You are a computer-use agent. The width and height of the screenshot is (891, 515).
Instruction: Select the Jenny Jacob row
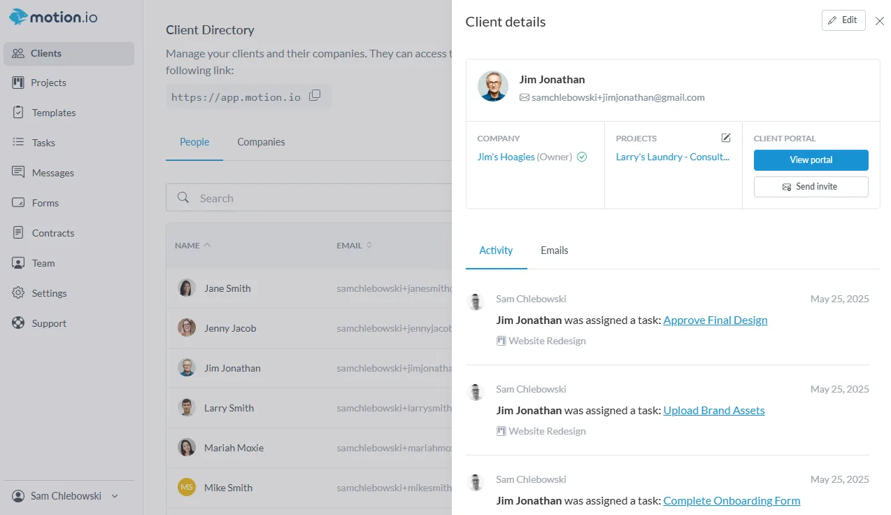(309, 328)
